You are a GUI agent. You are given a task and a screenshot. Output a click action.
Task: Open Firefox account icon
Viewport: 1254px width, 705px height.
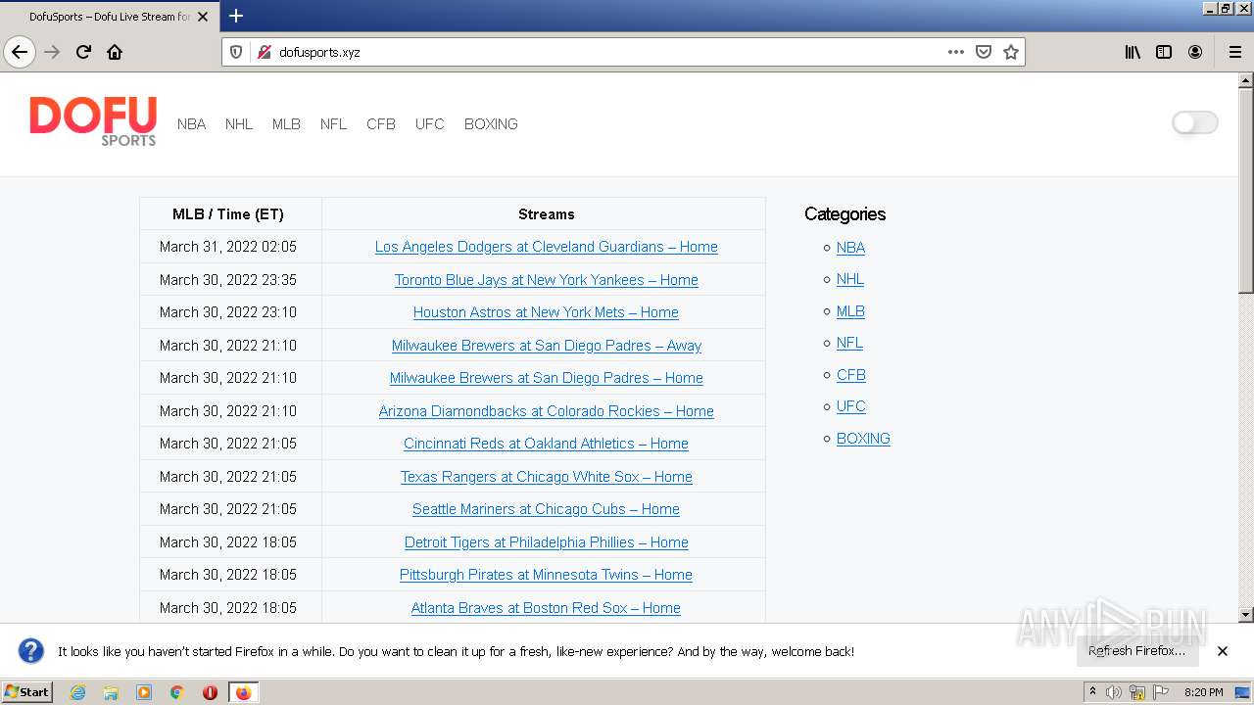[x=1195, y=52]
